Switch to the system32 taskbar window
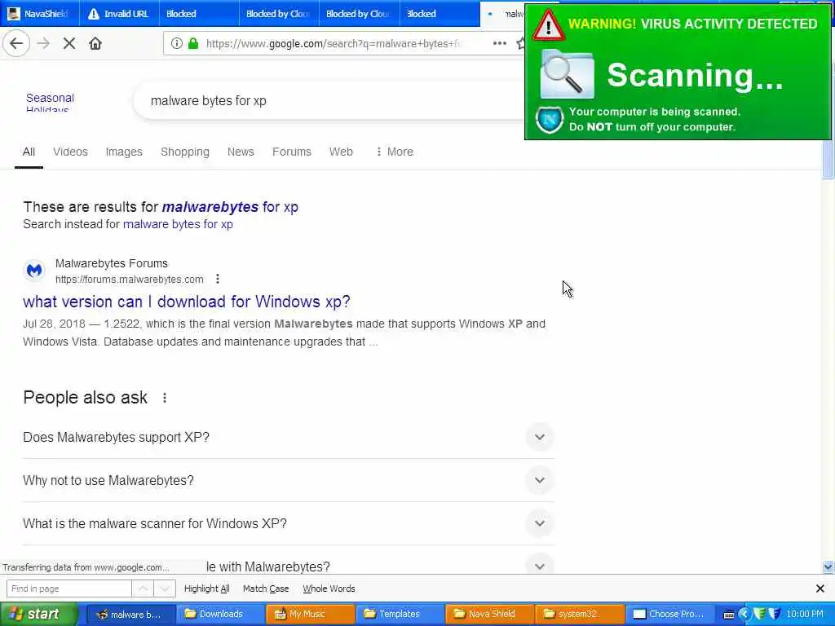This screenshot has width=835, height=626. pos(580,615)
